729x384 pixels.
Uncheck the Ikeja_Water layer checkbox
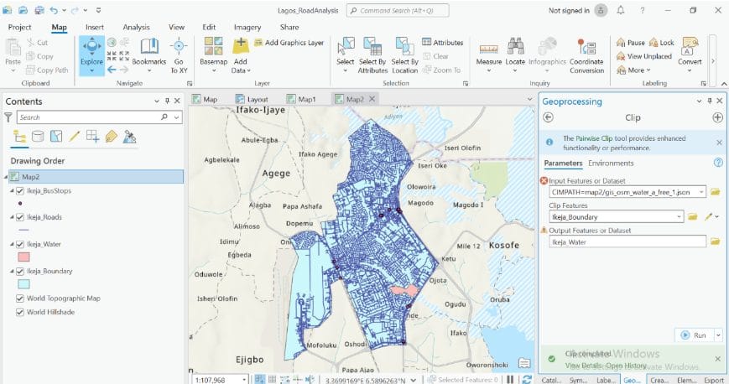coord(19,244)
